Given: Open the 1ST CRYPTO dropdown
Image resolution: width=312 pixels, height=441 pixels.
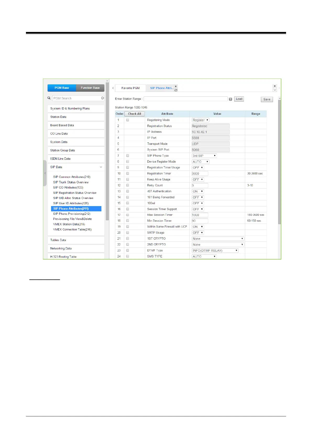Looking at the screenshot, I should pyautogui.click(x=218, y=239).
